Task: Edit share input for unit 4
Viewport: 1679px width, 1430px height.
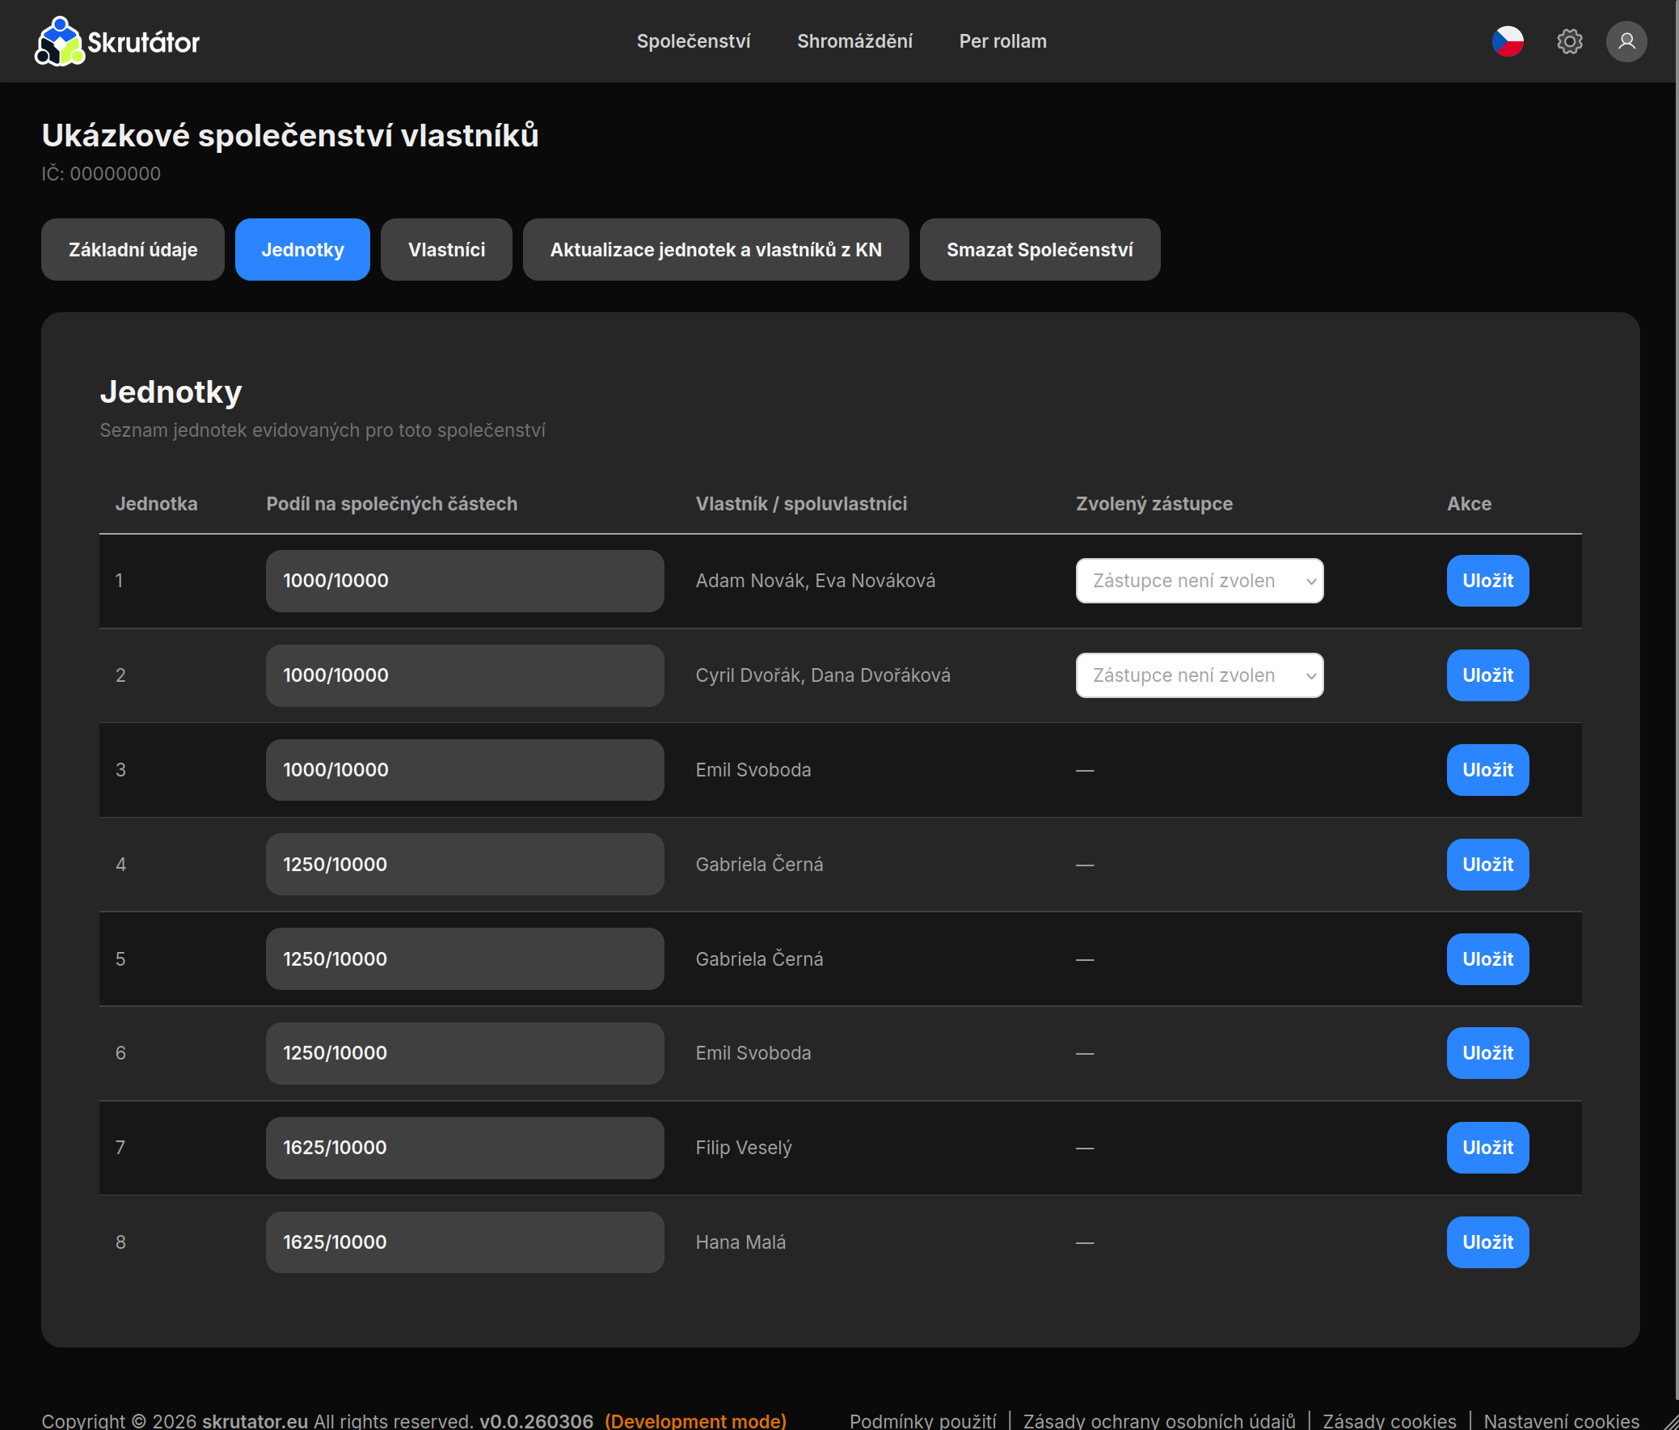Action: click(464, 864)
